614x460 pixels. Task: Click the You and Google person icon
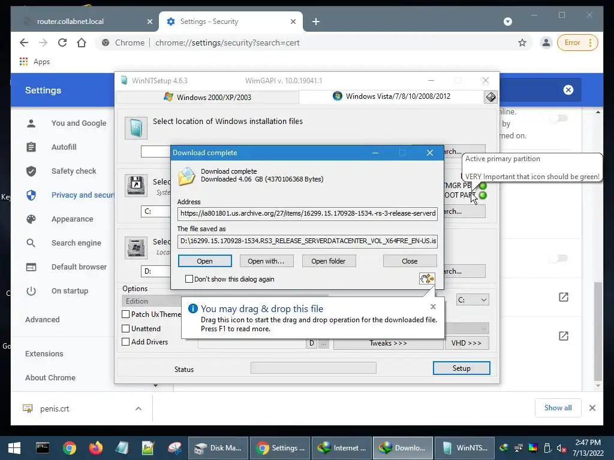click(x=31, y=123)
